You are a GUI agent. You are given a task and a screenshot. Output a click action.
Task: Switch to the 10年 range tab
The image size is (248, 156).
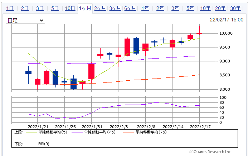pos(205,8)
